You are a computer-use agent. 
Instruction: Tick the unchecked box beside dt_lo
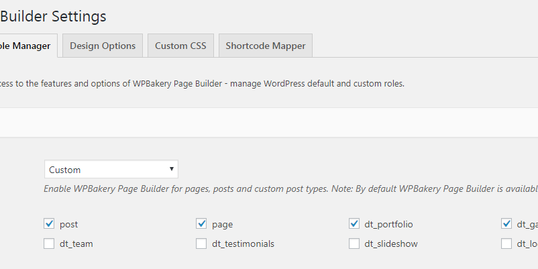(x=506, y=244)
